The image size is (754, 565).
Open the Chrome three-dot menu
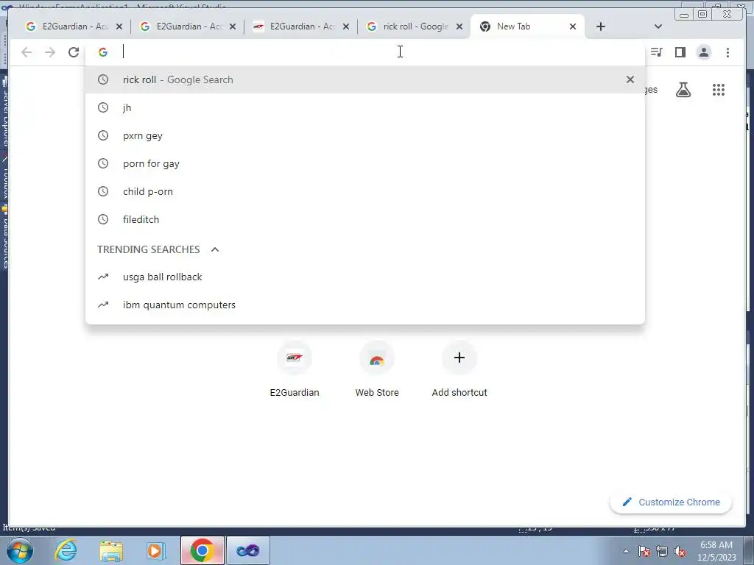coord(727,52)
